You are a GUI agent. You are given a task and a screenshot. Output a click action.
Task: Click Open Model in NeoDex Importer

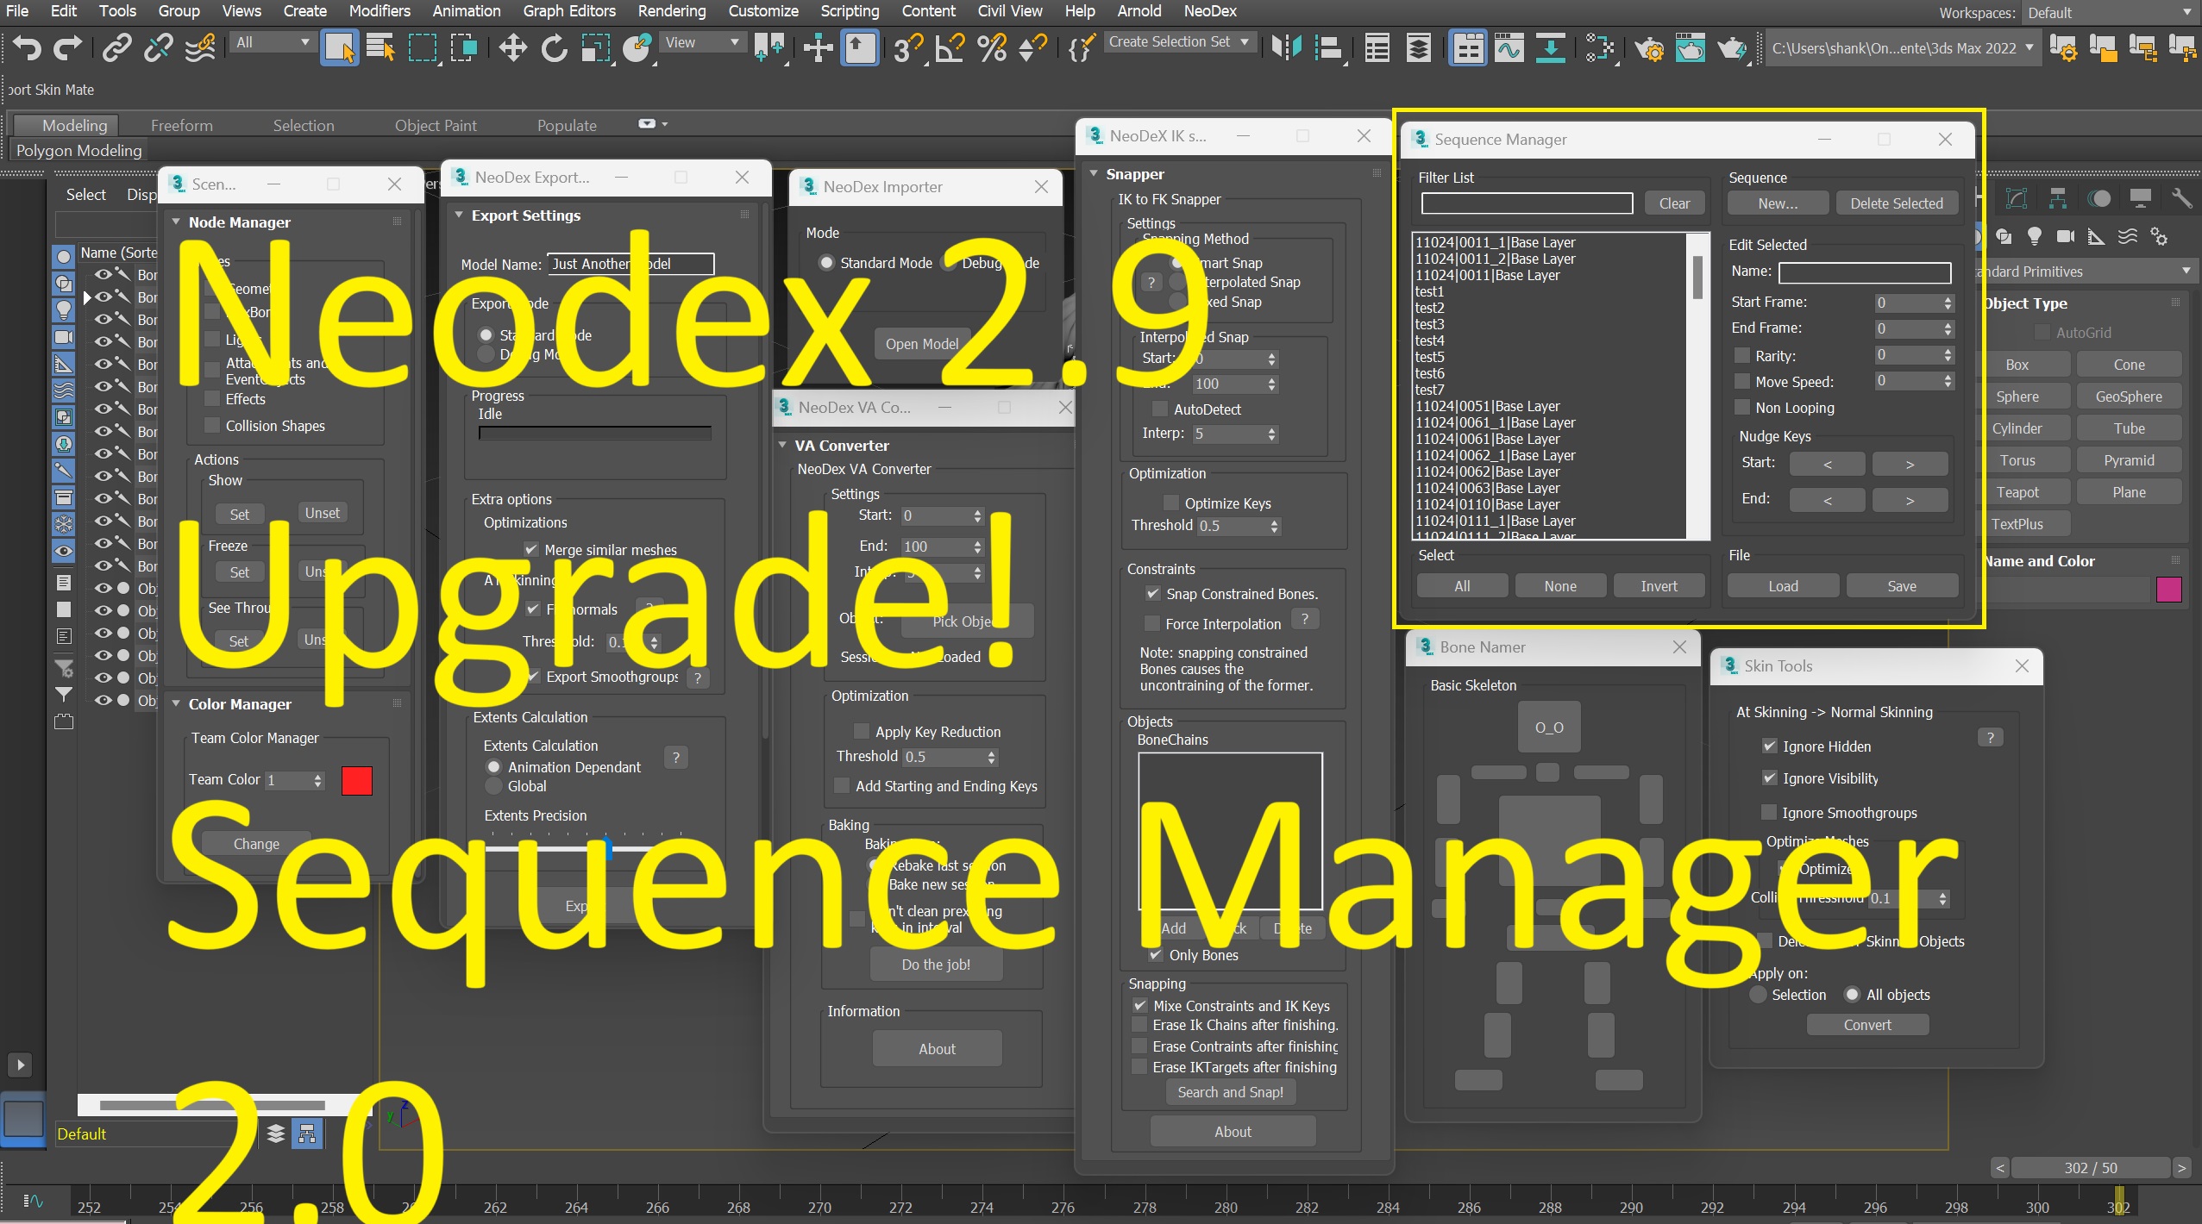(x=921, y=343)
